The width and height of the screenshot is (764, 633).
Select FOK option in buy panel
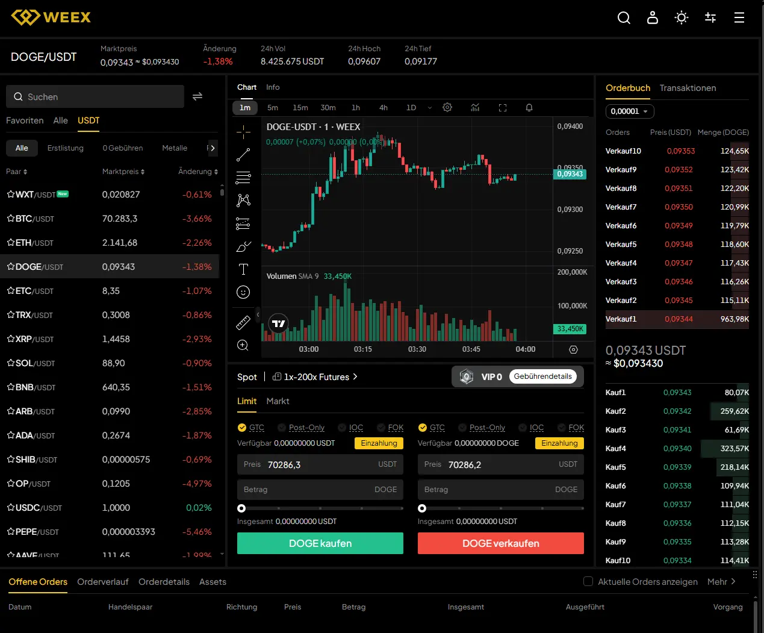pos(390,428)
